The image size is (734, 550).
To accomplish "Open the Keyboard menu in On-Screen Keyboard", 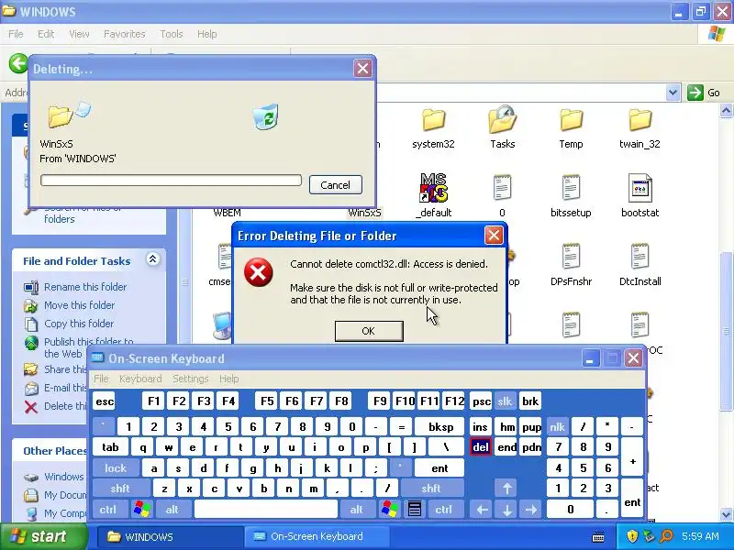I will [140, 379].
